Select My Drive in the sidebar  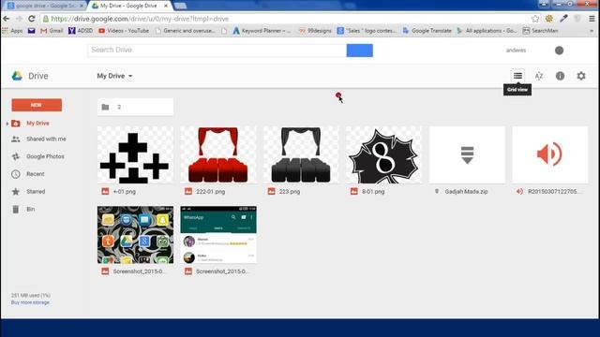(37, 124)
